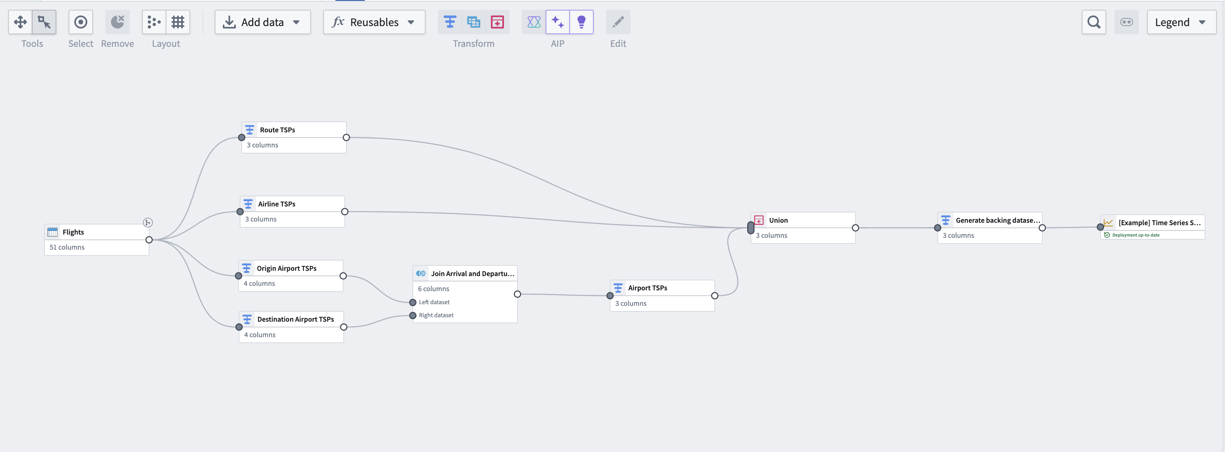The width and height of the screenshot is (1225, 452).
Task: Click the Union node's output port
Action: point(856,228)
